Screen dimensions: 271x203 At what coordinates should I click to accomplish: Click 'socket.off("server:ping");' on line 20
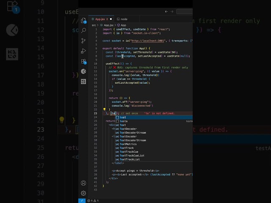[132, 102]
